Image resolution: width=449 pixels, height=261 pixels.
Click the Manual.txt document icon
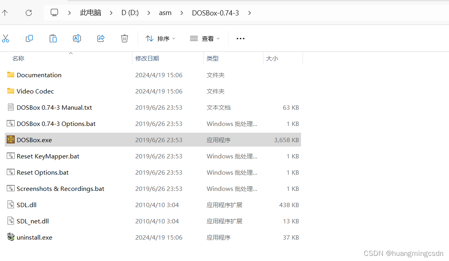[x=11, y=107]
